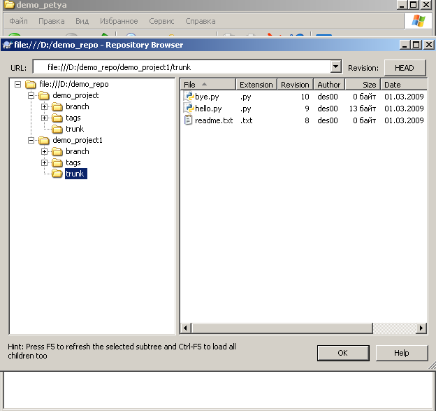Select the demo_project1 tree label

(x=78, y=140)
